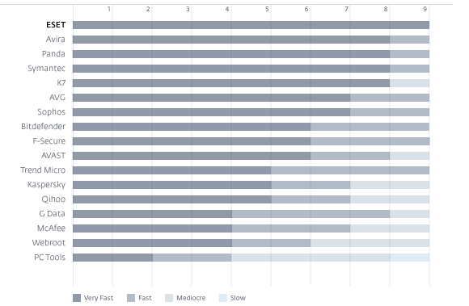Click the Webroot vendor label
Image resolution: width=469 pixels, height=306 pixels.
(49, 243)
